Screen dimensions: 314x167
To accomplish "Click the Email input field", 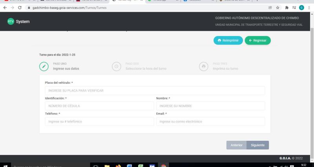I will click(x=210, y=122).
